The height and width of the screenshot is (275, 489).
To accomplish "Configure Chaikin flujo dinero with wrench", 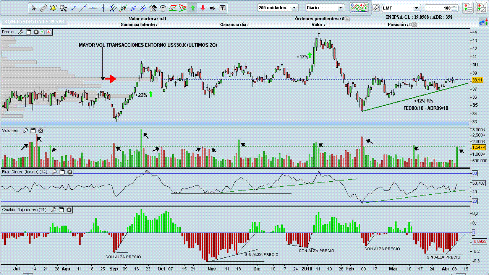I will [x=54, y=210].
